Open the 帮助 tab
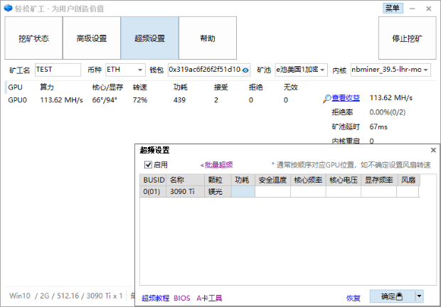441x307 pixels. [208, 38]
